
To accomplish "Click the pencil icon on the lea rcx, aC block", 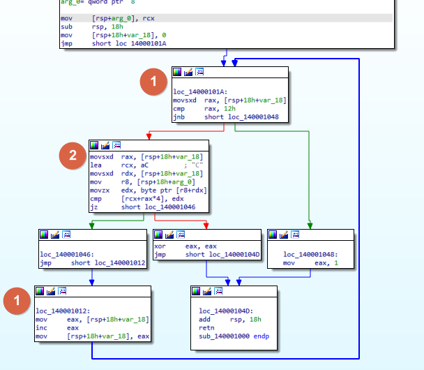I will [x=105, y=145].
